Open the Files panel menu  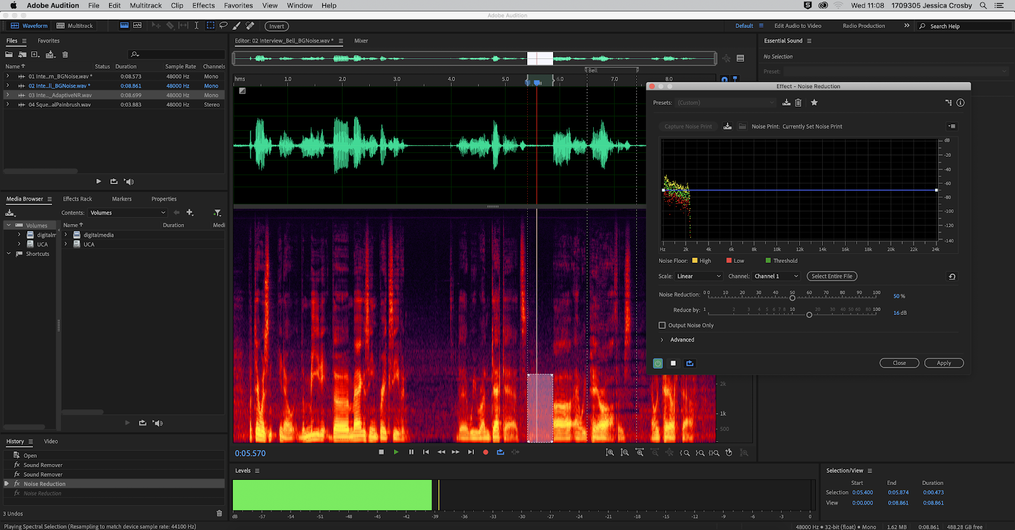[24, 41]
